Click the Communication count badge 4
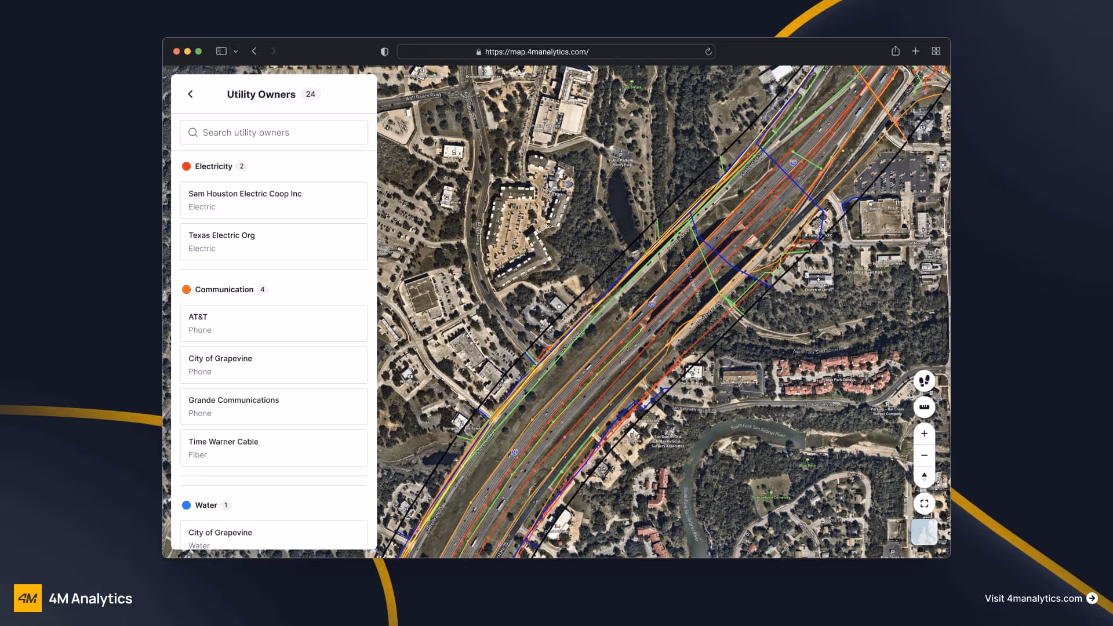 pyautogui.click(x=263, y=290)
